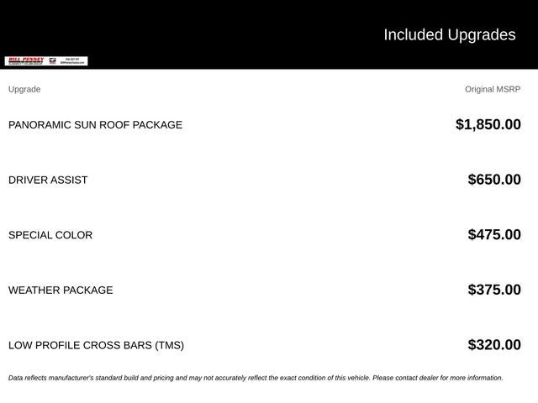538x403 pixels.
Task: Click the Included Upgrades heading
Action: 450,34
